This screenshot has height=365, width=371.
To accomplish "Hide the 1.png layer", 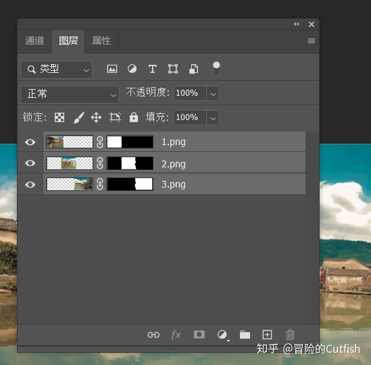I will click(x=30, y=142).
